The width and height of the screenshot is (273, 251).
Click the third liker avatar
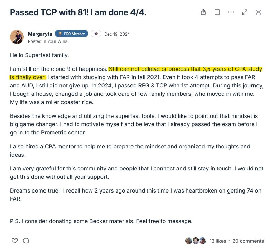203,241
